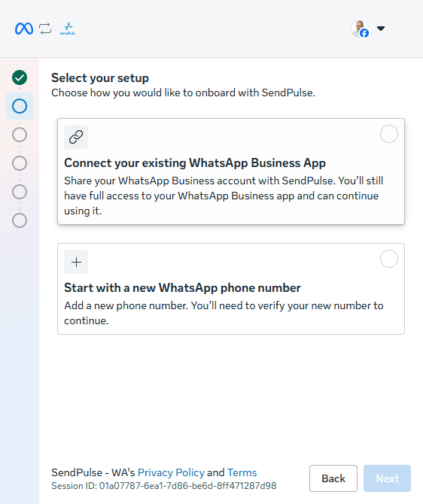Open the Facebook profile avatar
The width and height of the screenshot is (423, 504).
click(x=360, y=29)
